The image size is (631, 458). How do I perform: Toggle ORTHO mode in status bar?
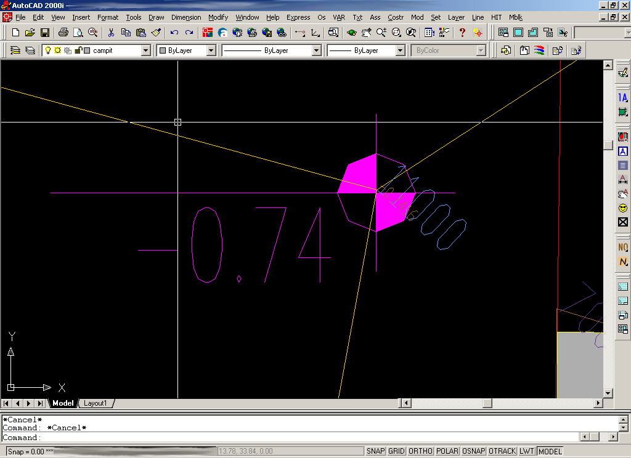click(x=420, y=451)
